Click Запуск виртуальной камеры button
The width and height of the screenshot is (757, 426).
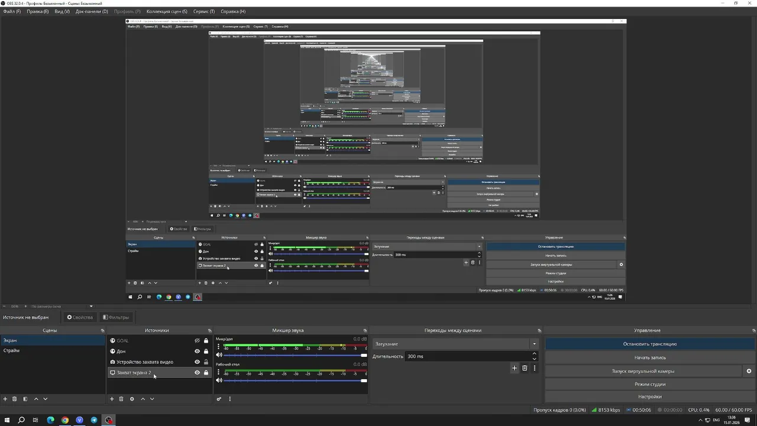coord(643,371)
